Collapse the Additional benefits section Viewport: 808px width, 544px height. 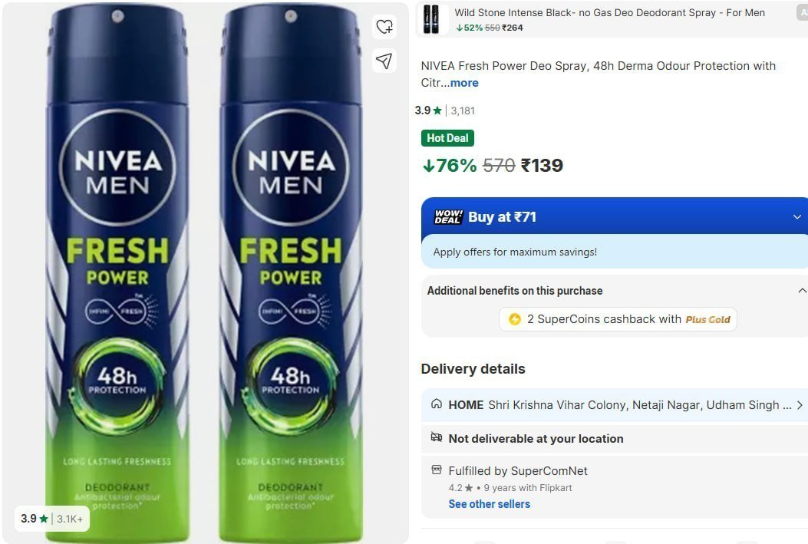pos(803,290)
